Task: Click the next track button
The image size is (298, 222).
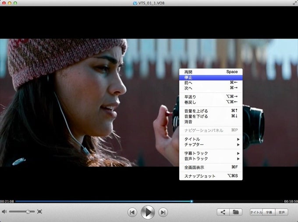Action: 163,212
